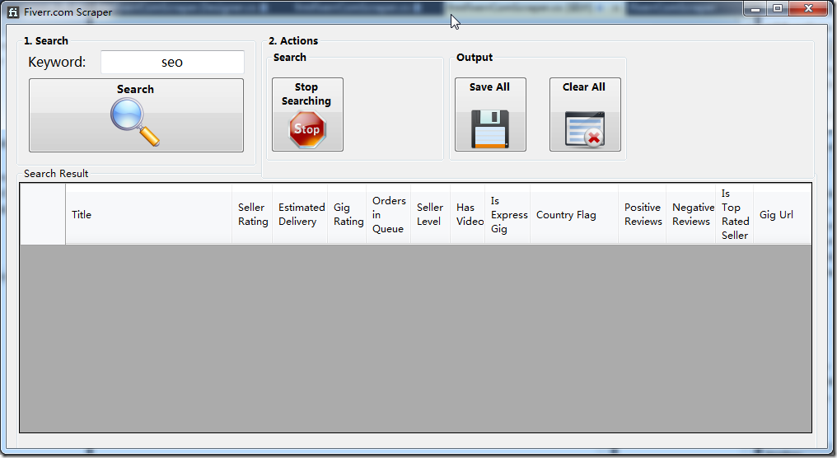Click the red Stop sign icon
The height and width of the screenshot is (458, 837).
(307, 129)
